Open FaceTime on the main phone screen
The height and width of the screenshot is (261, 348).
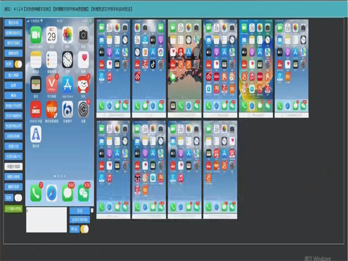point(36,35)
